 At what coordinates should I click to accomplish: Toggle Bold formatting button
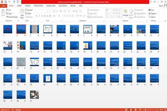click(36, 16)
